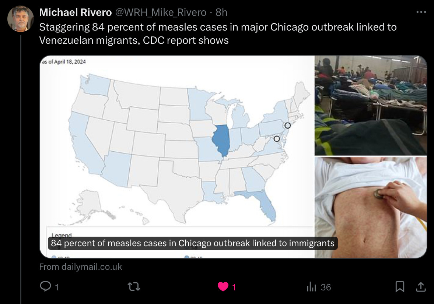Image resolution: width=434 pixels, height=304 pixels.
Task: Click the lower circle marker near Washington DC
Action: pyautogui.click(x=277, y=139)
